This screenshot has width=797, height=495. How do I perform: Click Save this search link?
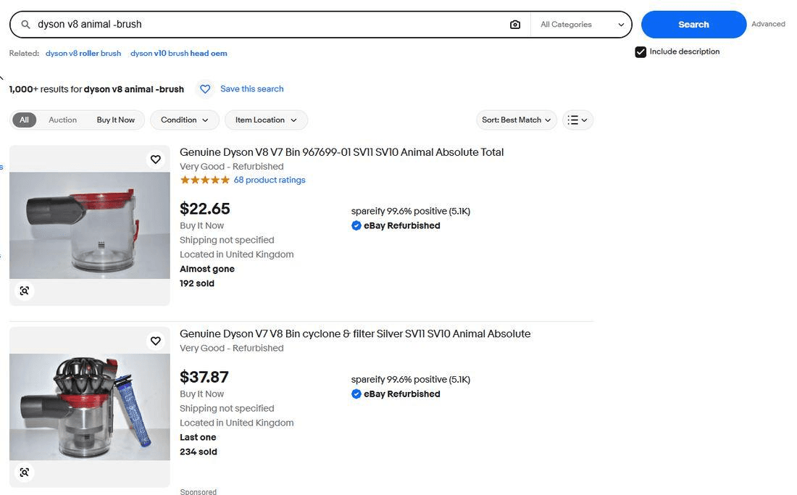251,89
